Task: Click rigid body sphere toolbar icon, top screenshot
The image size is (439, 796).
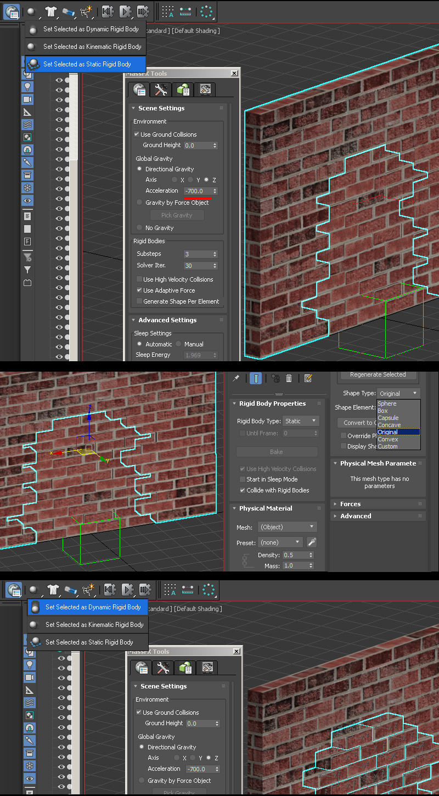Action: 32,11
